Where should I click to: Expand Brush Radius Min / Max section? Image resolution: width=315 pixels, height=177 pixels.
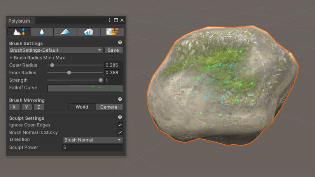[x=11, y=58]
